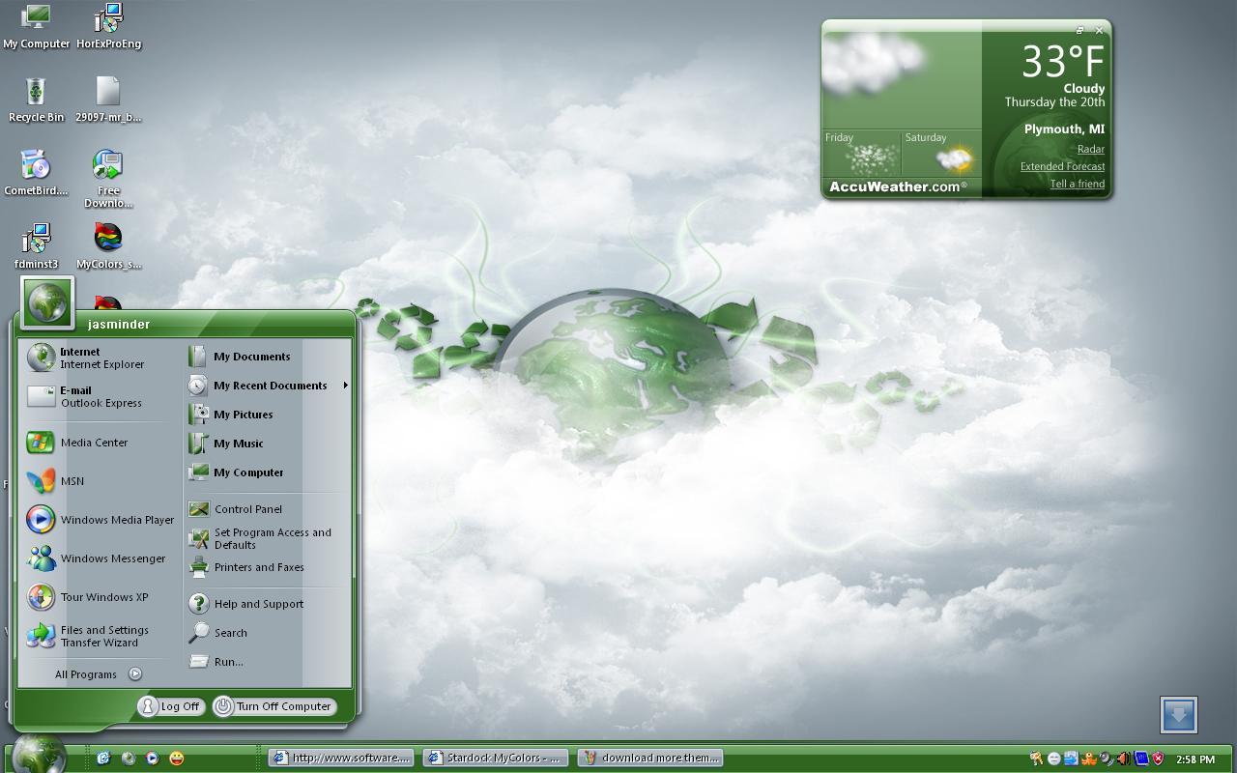Open the HorExProEng desktop icon
The width and height of the screenshot is (1237, 773).
click(x=107, y=19)
